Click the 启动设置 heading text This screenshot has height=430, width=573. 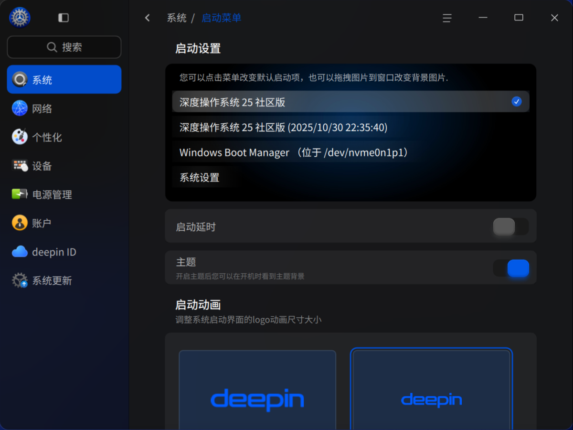click(x=198, y=49)
